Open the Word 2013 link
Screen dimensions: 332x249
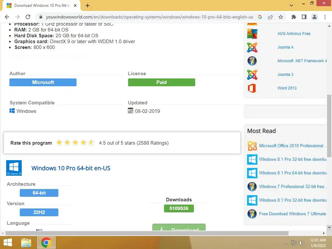pyautogui.click(x=287, y=88)
